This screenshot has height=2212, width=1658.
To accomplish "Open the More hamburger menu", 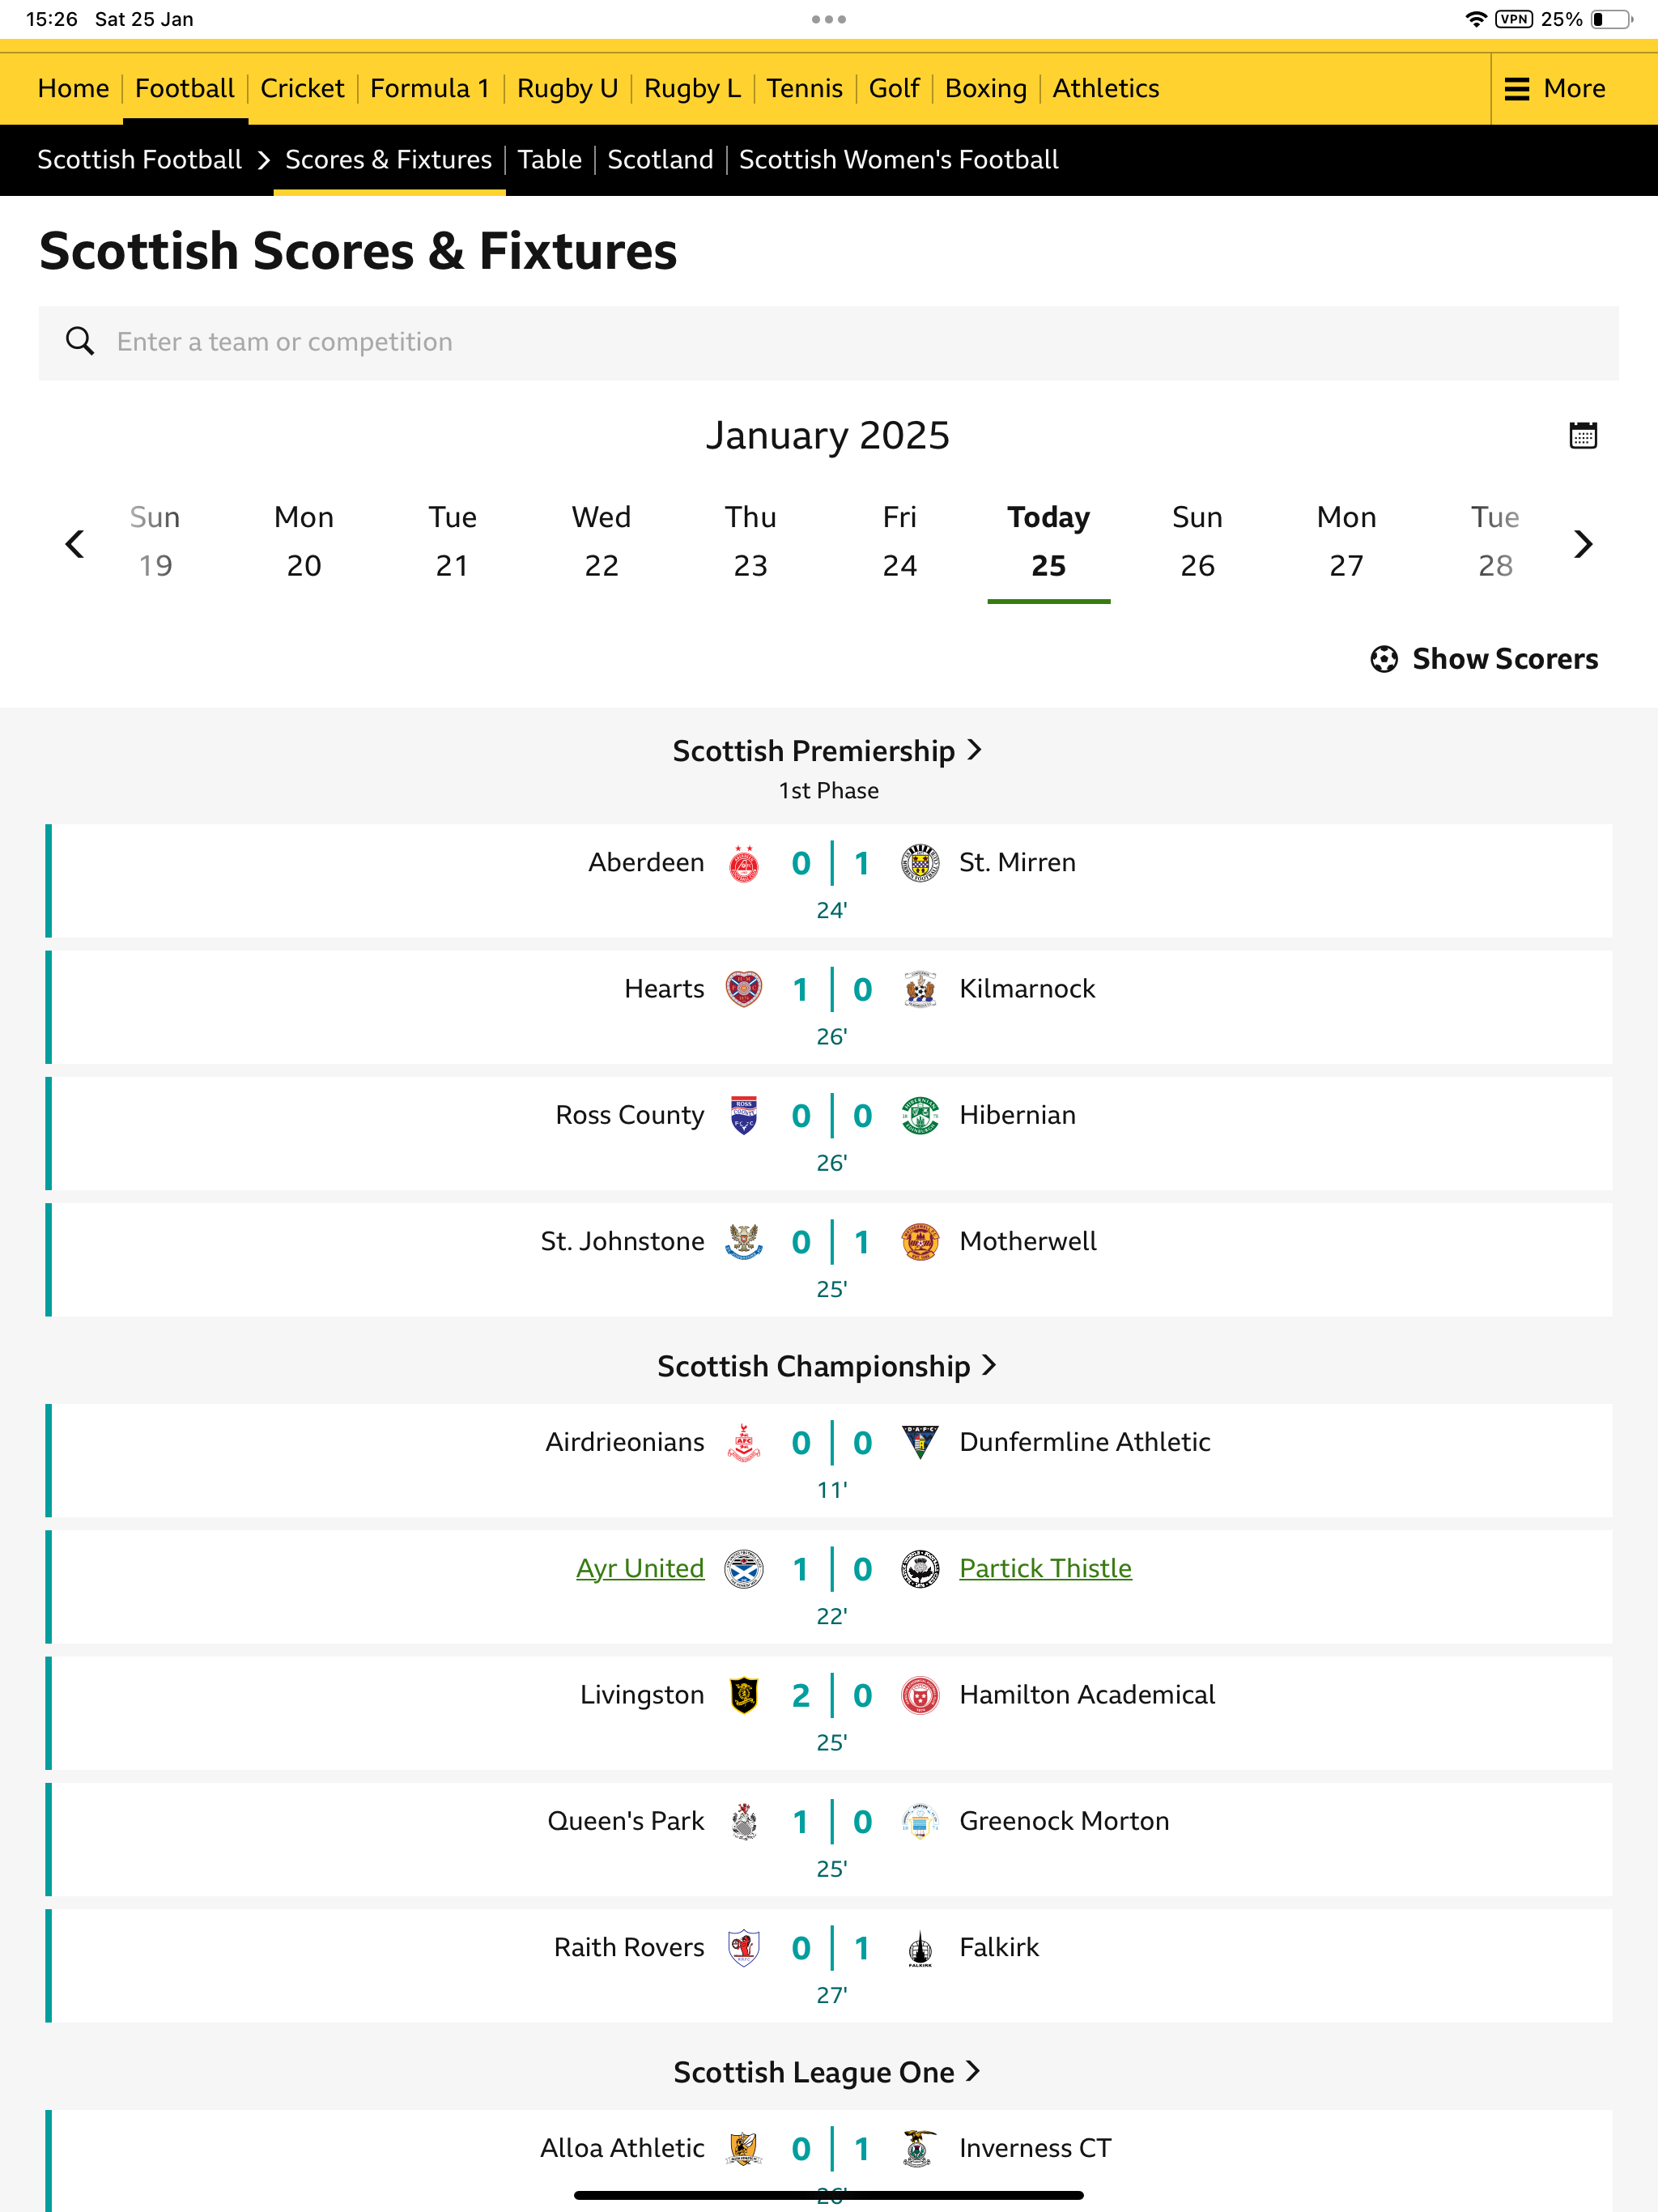I will click(x=1555, y=88).
